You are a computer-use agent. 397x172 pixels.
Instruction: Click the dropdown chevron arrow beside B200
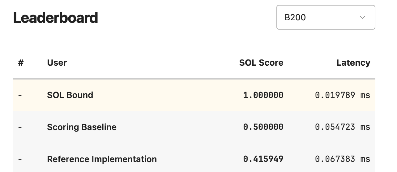pyautogui.click(x=362, y=17)
